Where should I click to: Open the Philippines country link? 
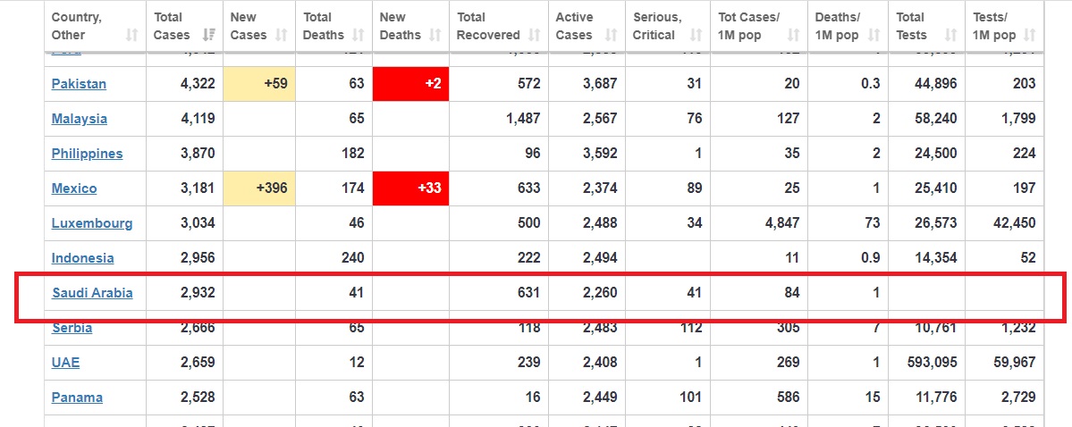[x=87, y=154]
